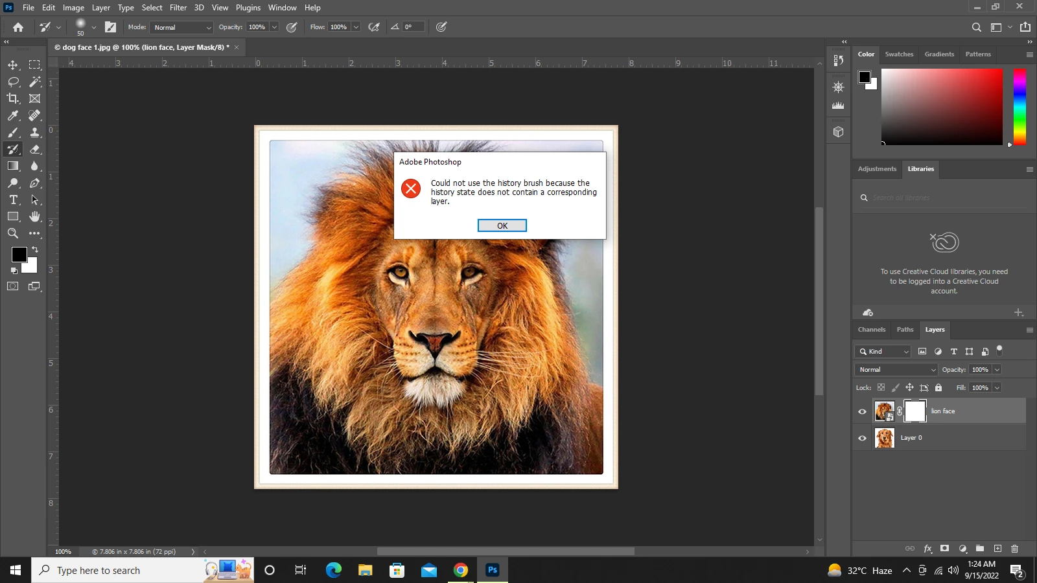
Task: Click OK in the error dialog
Action: tap(502, 225)
